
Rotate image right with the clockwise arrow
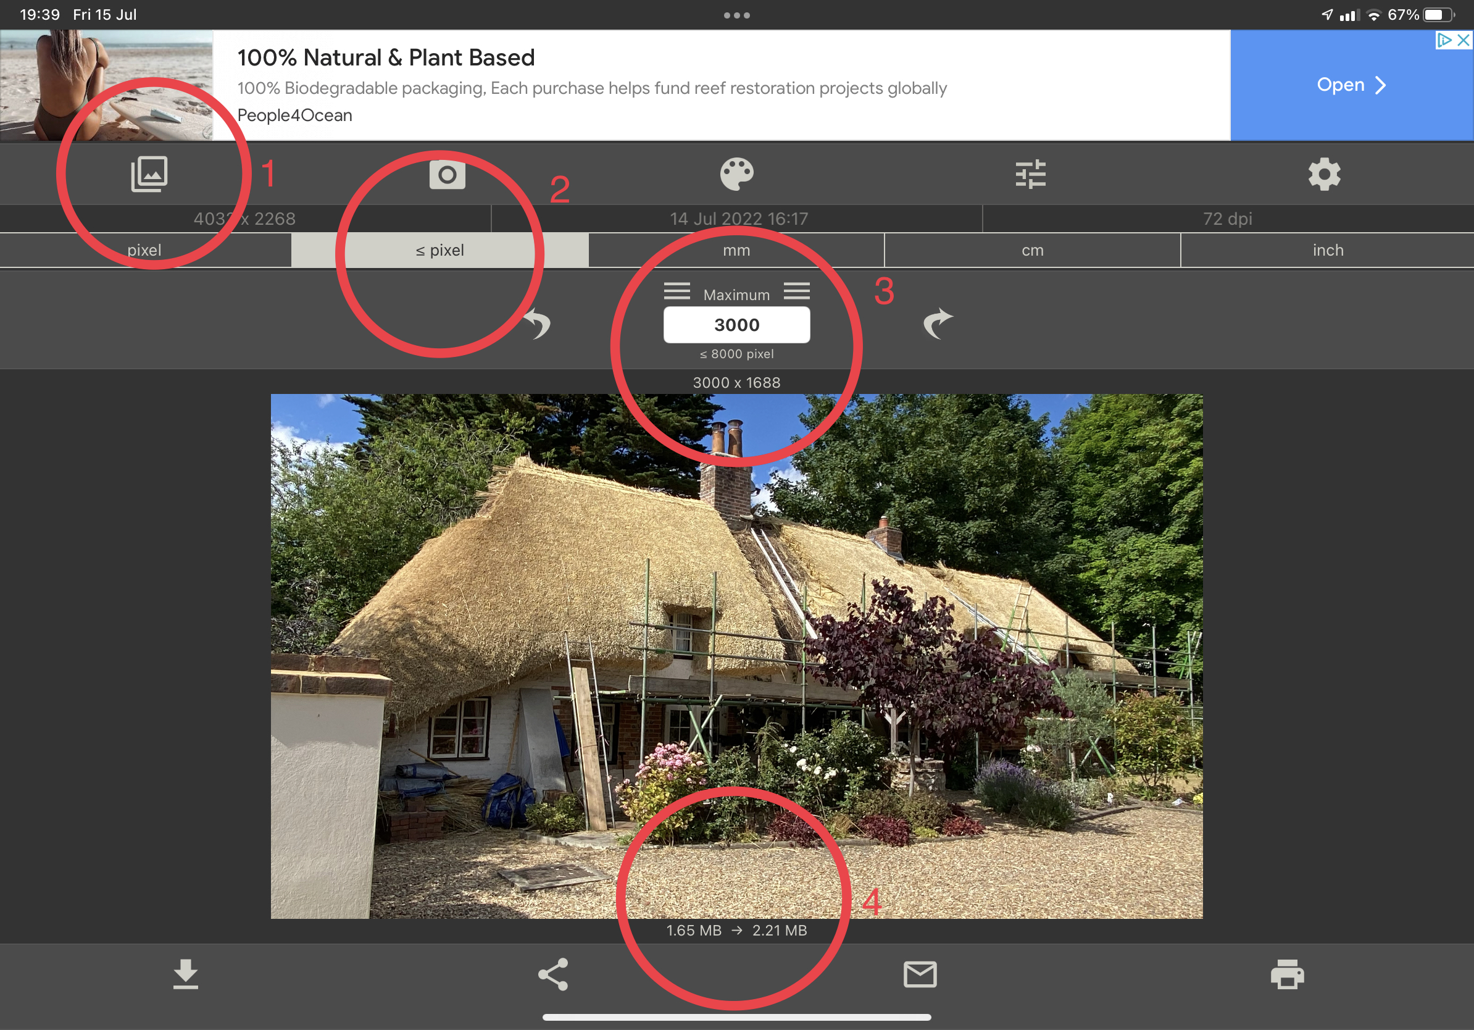(x=938, y=324)
